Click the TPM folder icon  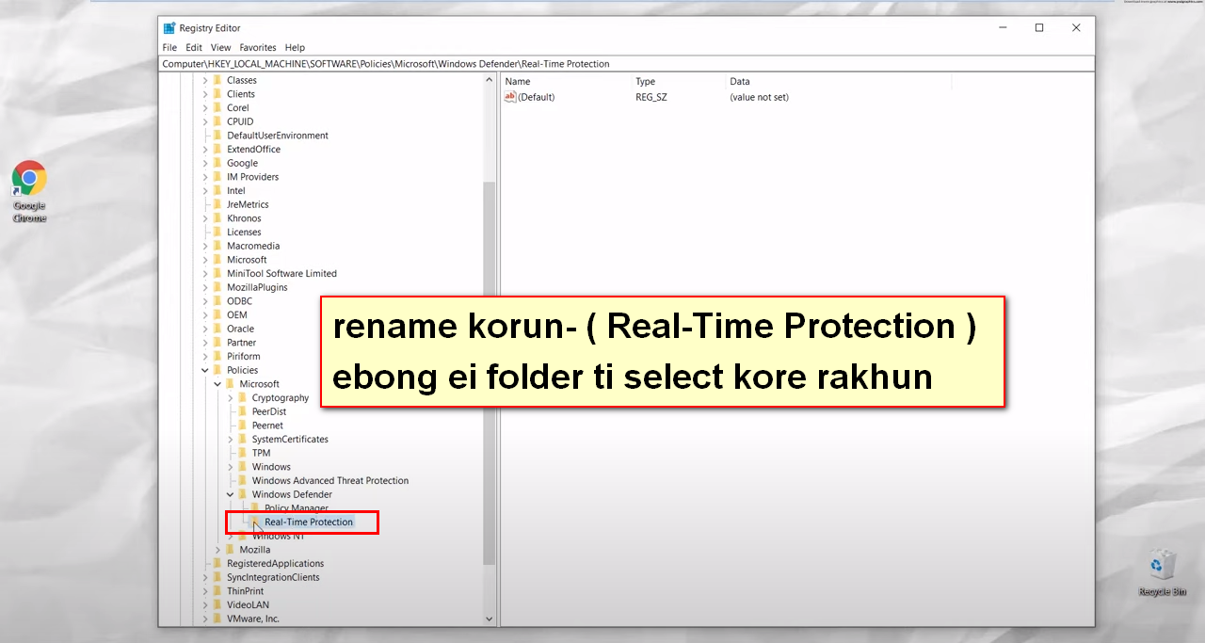243,453
